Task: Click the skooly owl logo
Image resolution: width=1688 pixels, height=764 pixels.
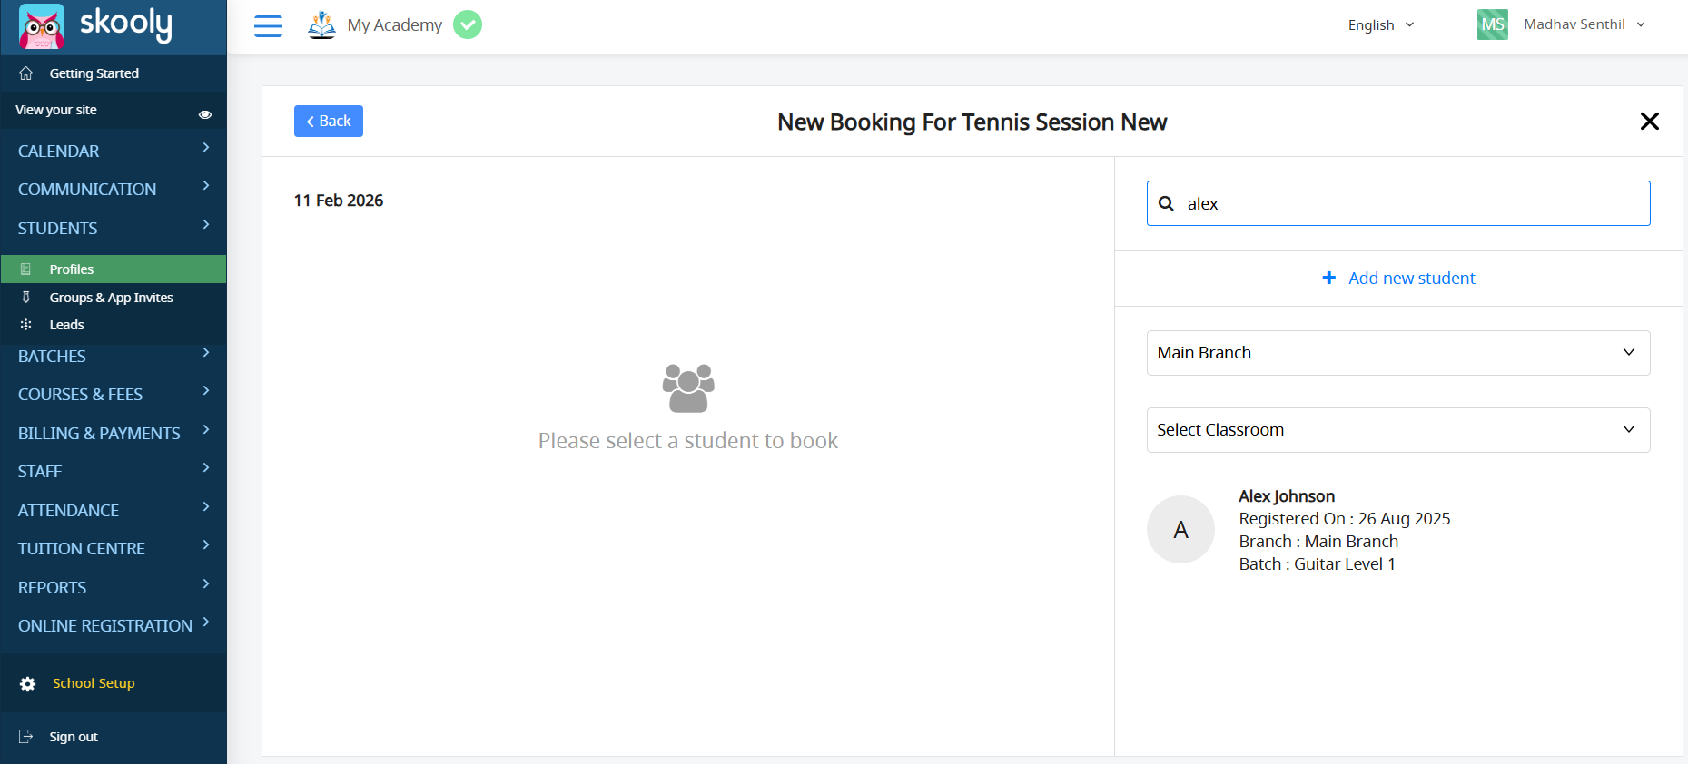Action: click(42, 26)
